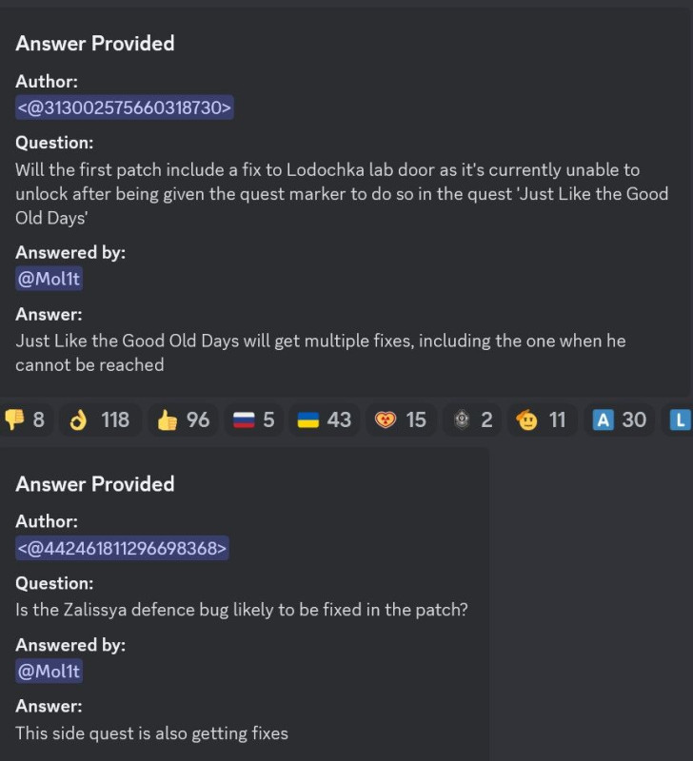The width and height of the screenshot is (693, 761).
Task: Click the 'This side quest is also getting fixes' text
Action: pyautogui.click(x=152, y=732)
